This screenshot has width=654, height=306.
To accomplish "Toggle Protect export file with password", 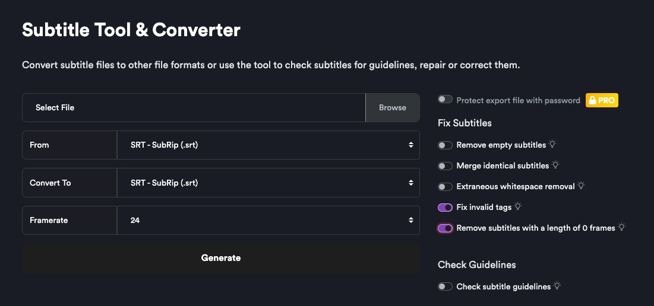I will point(445,100).
